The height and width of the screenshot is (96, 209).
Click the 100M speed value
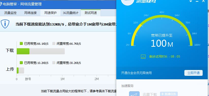(162, 43)
